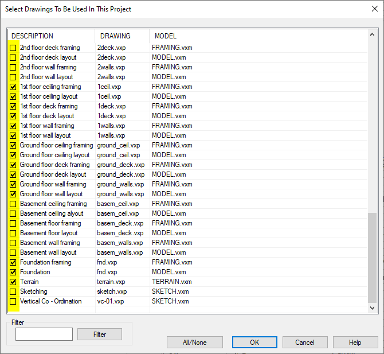Disable the Foundation framing checkbox
This screenshot has width=384, height=354.
[x=13, y=262]
